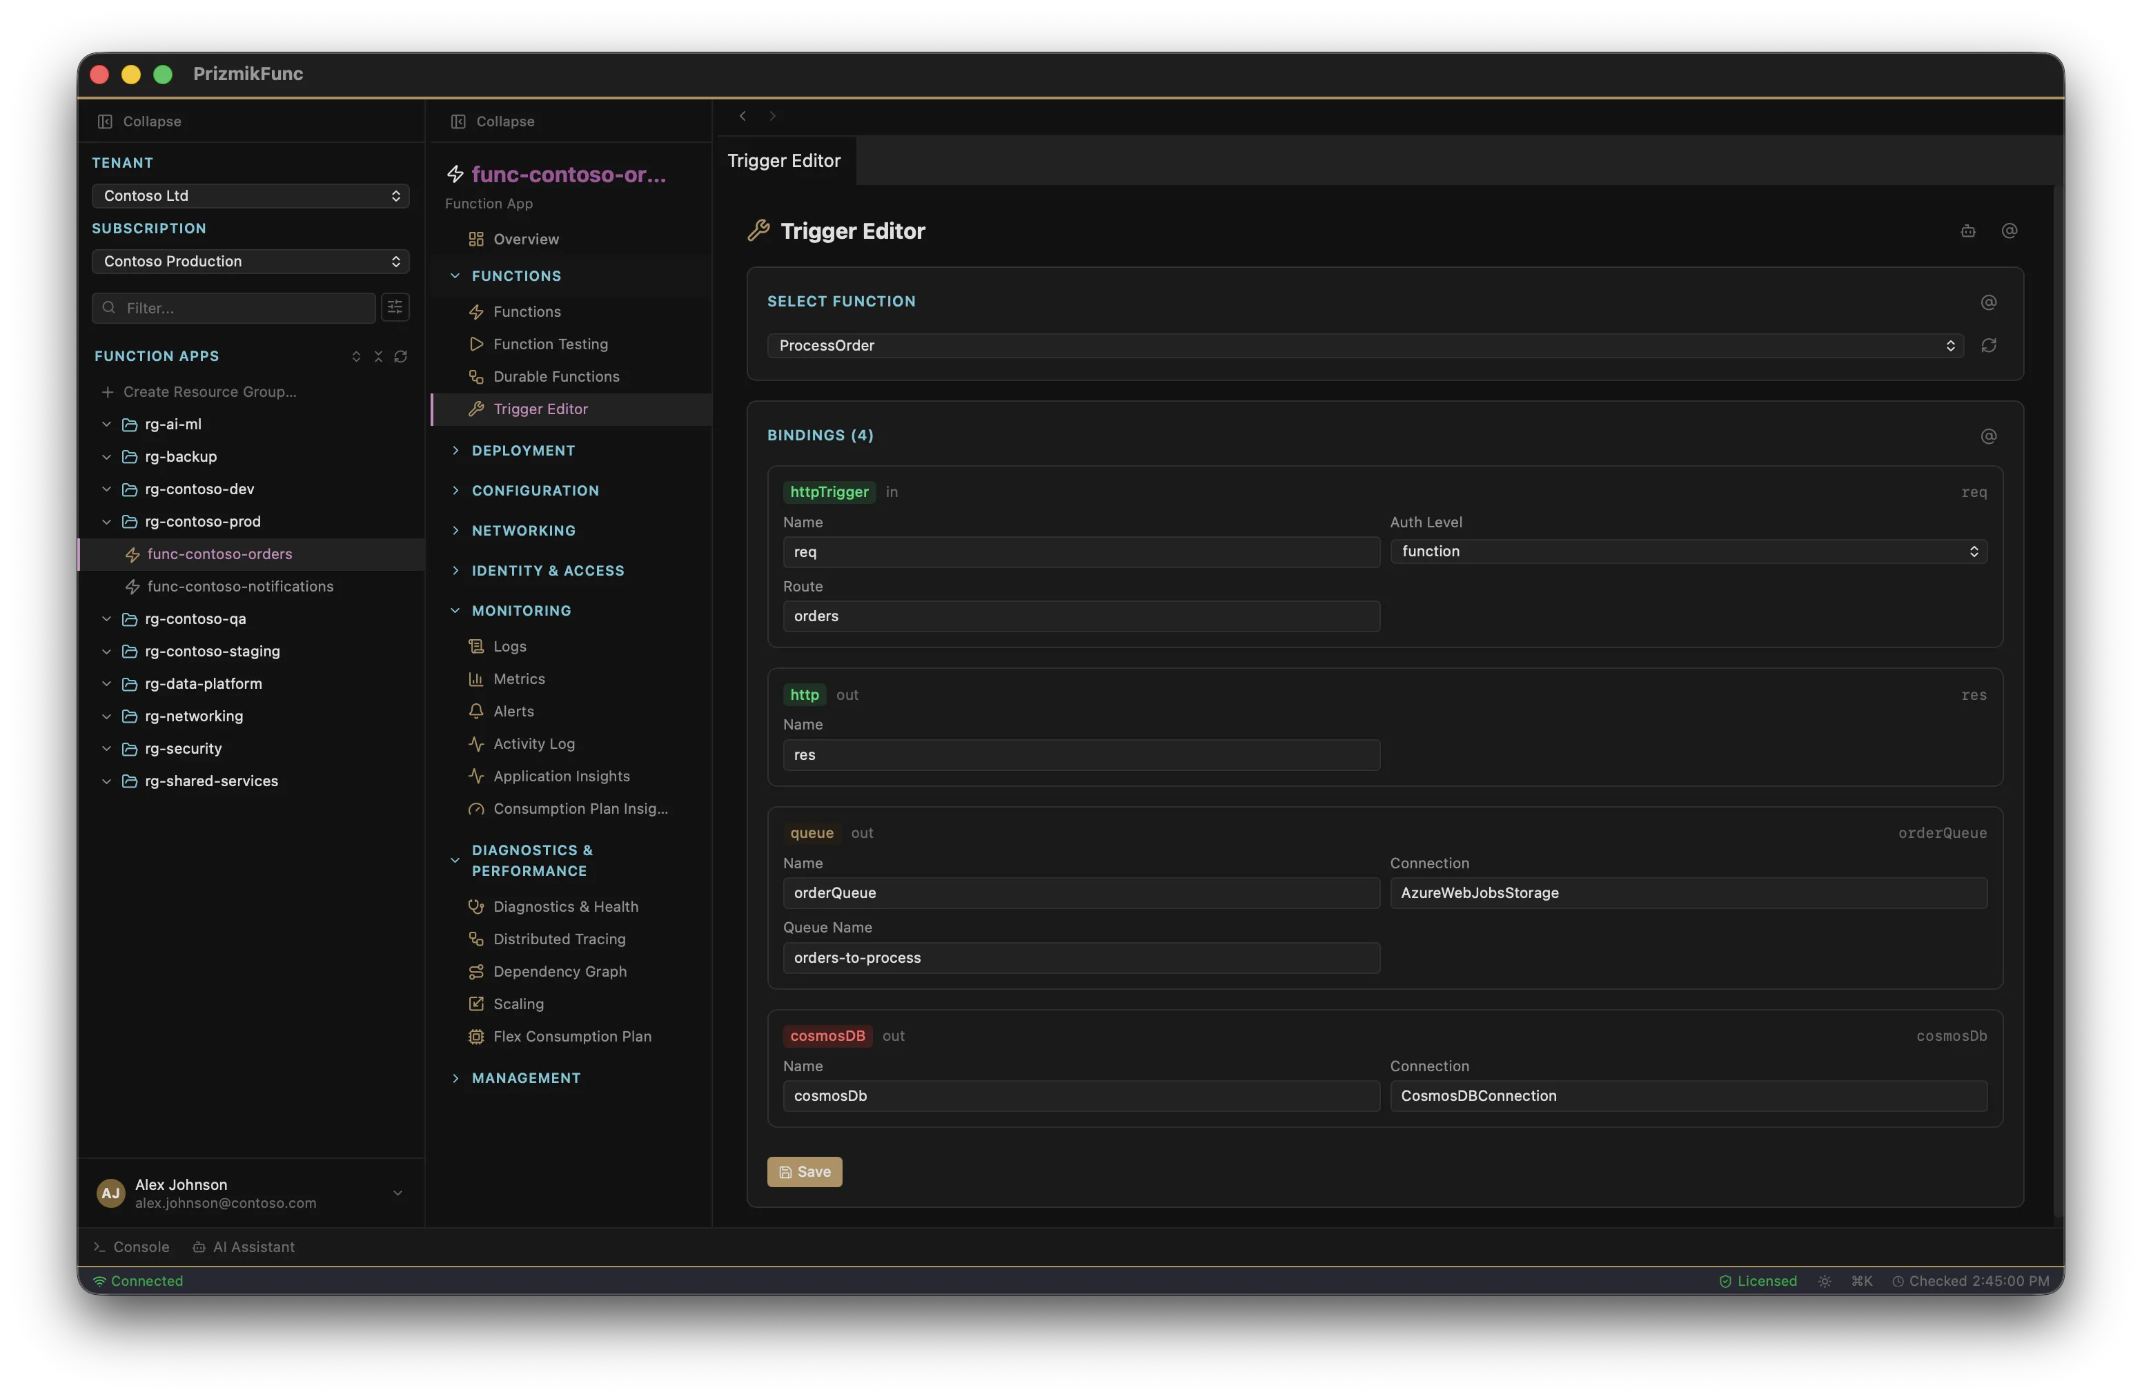Open the Auth Level dropdown

(1687, 551)
